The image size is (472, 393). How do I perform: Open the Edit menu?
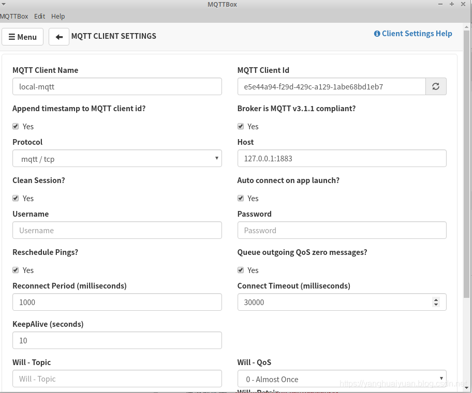[39, 16]
